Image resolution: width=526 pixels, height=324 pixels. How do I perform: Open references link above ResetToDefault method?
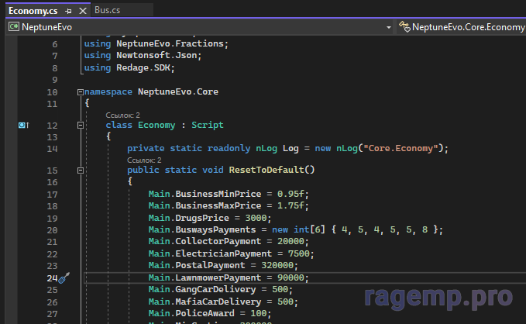pos(143,160)
